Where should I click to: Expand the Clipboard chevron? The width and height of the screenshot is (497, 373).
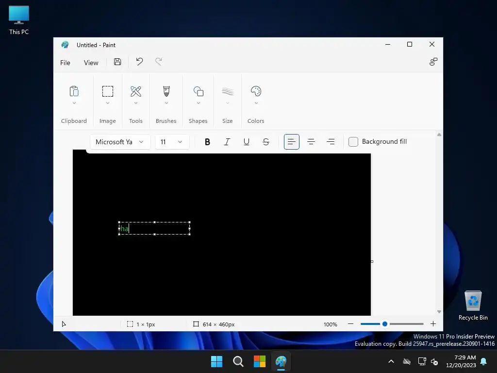pyautogui.click(x=74, y=103)
